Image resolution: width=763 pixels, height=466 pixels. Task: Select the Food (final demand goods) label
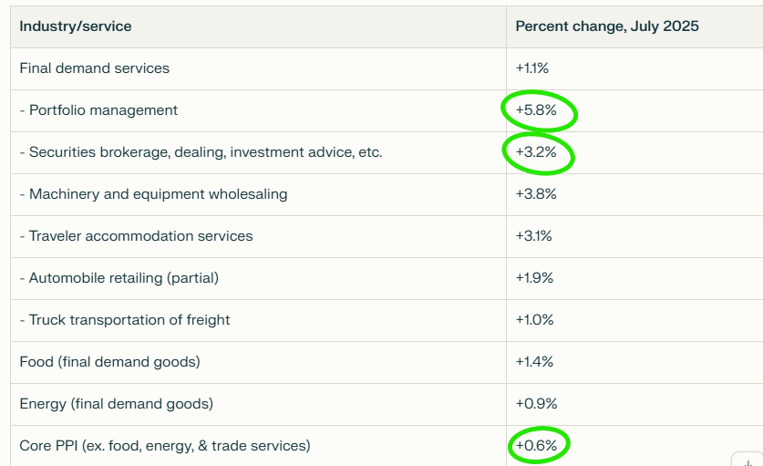pyautogui.click(x=109, y=362)
